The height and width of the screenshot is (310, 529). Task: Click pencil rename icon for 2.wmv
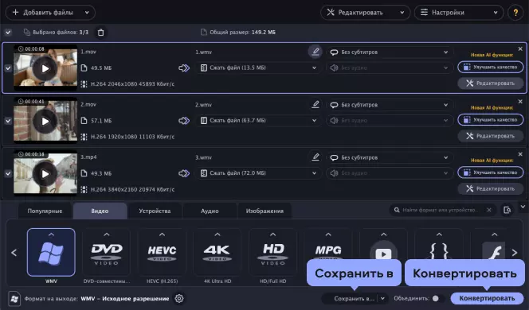tap(315, 104)
